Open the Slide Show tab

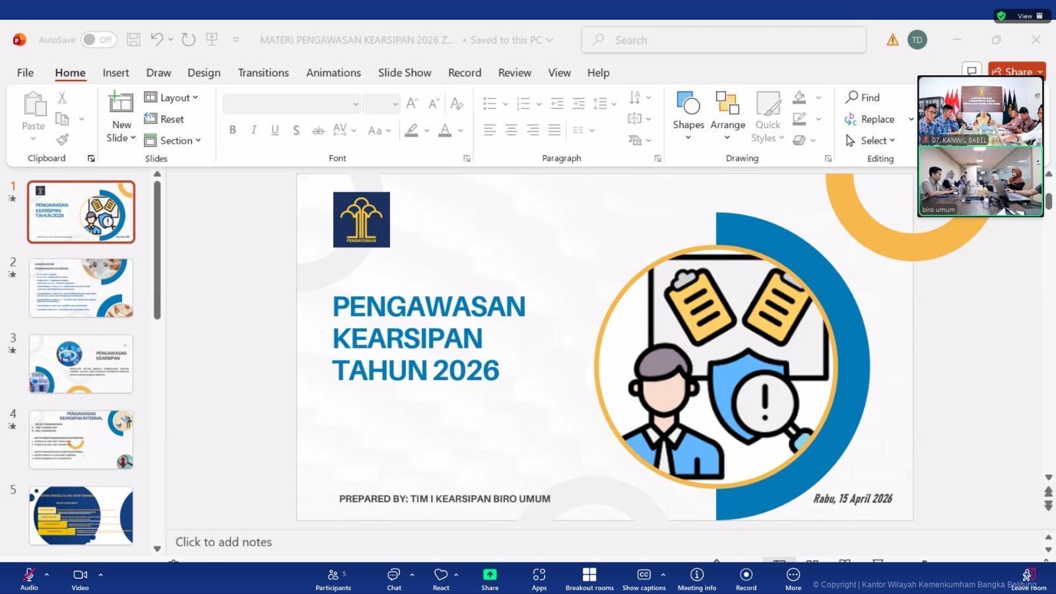404,73
